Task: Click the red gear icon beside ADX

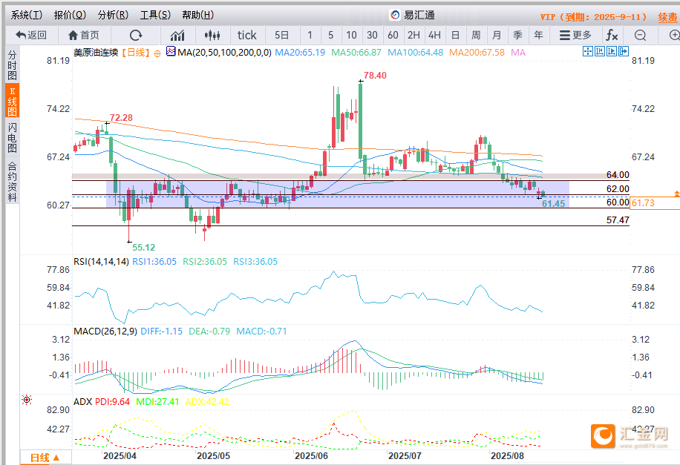Action: point(27,400)
